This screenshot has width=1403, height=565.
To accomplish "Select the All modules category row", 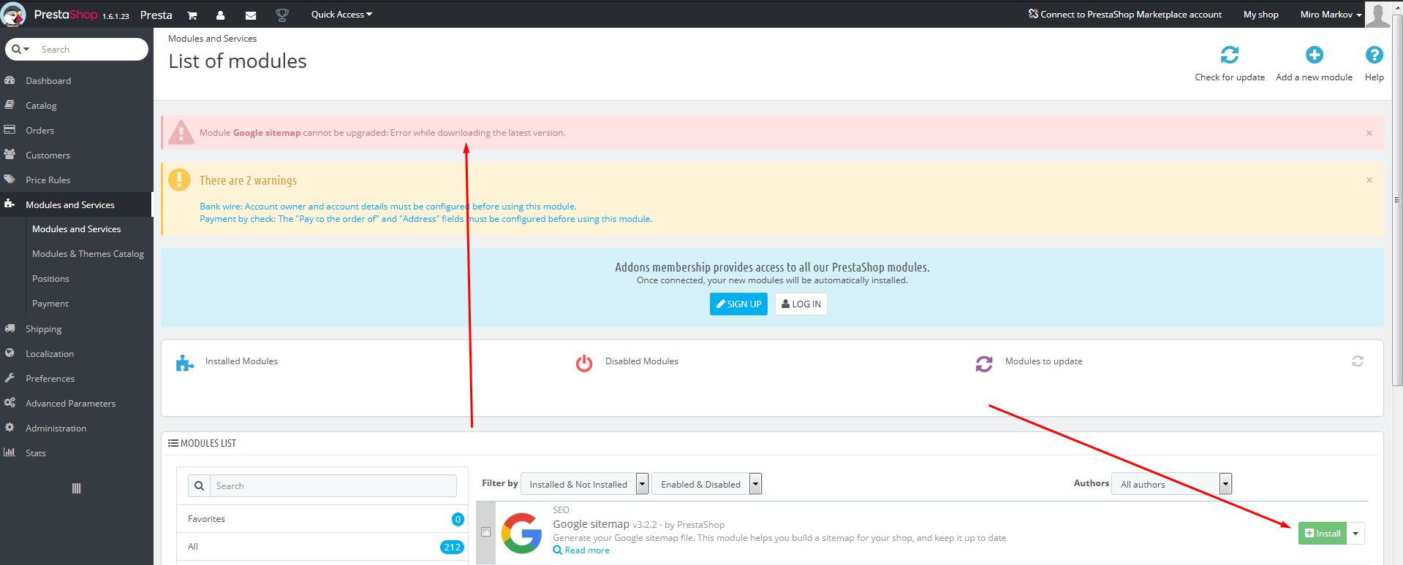I will click(x=322, y=547).
